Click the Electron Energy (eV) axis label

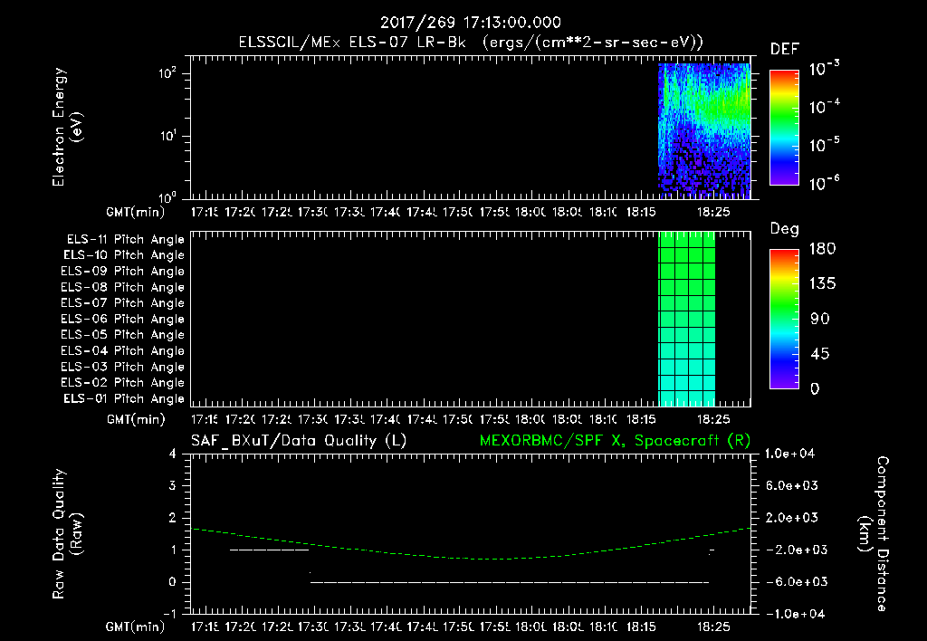click(x=67, y=127)
